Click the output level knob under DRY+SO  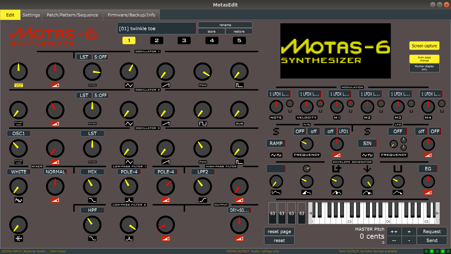click(x=239, y=225)
